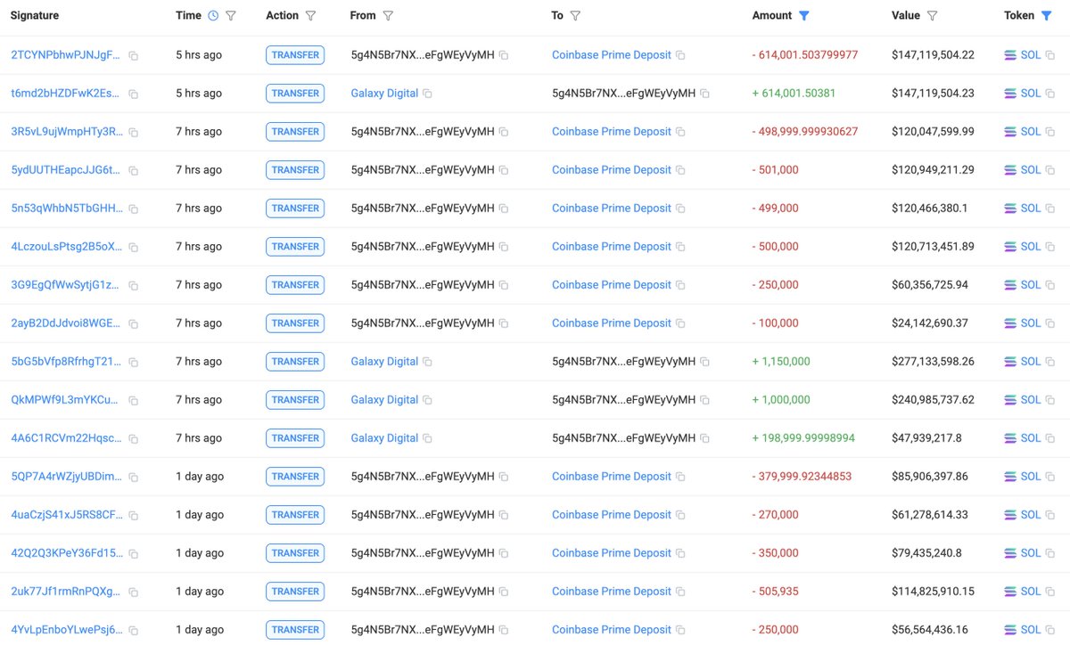Copy From address in 2uk77Jf1rmRnPQXg row
This screenshot has height=645, width=1070.
coord(504,592)
